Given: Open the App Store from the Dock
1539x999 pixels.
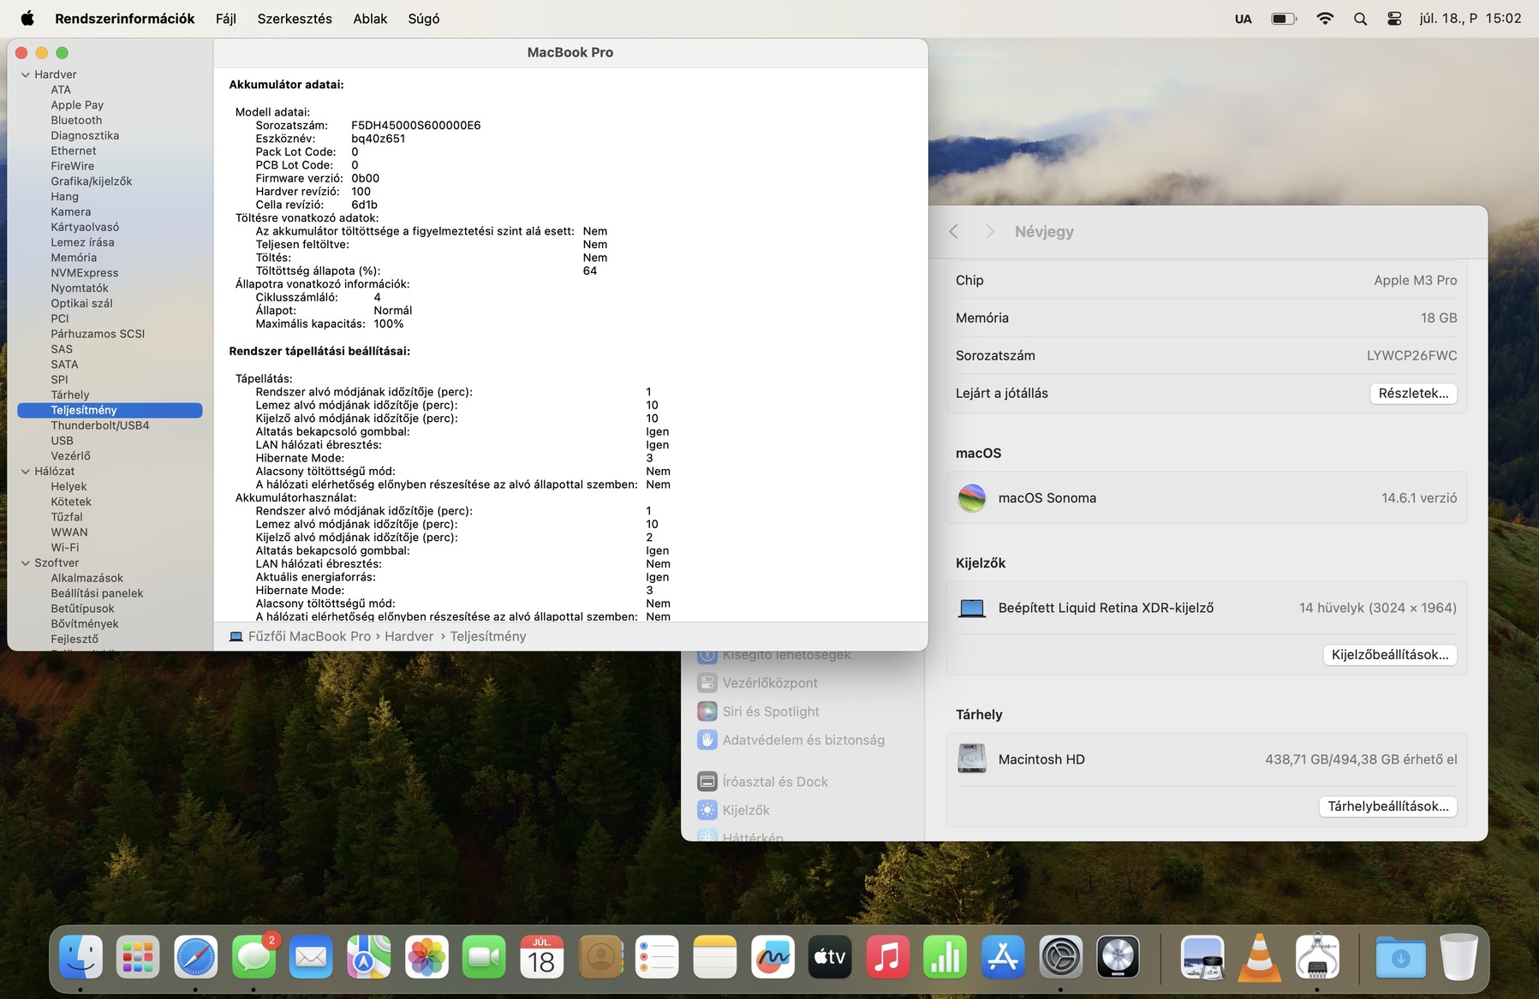Looking at the screenshot, I should click(1003, 956).
